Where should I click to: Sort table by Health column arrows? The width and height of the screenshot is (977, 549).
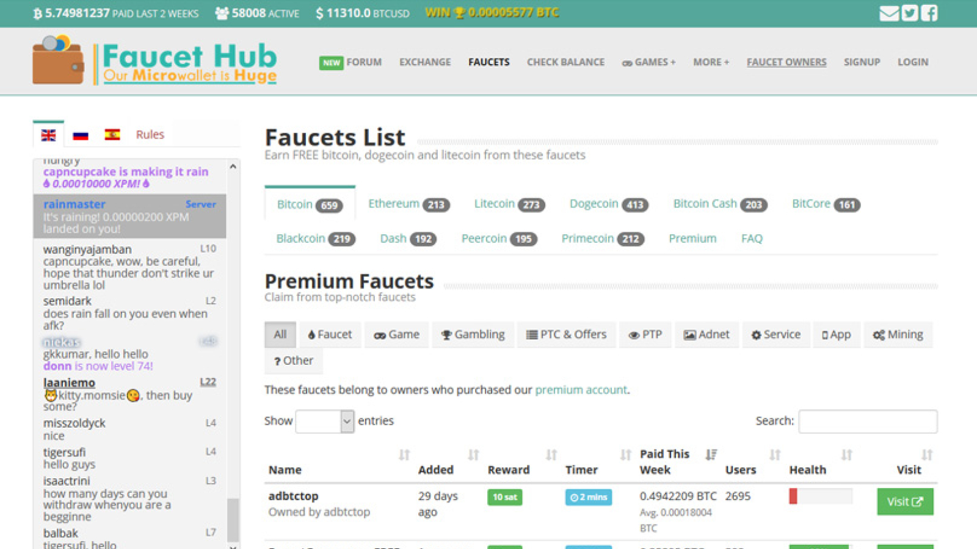click(x=846, y=455)
